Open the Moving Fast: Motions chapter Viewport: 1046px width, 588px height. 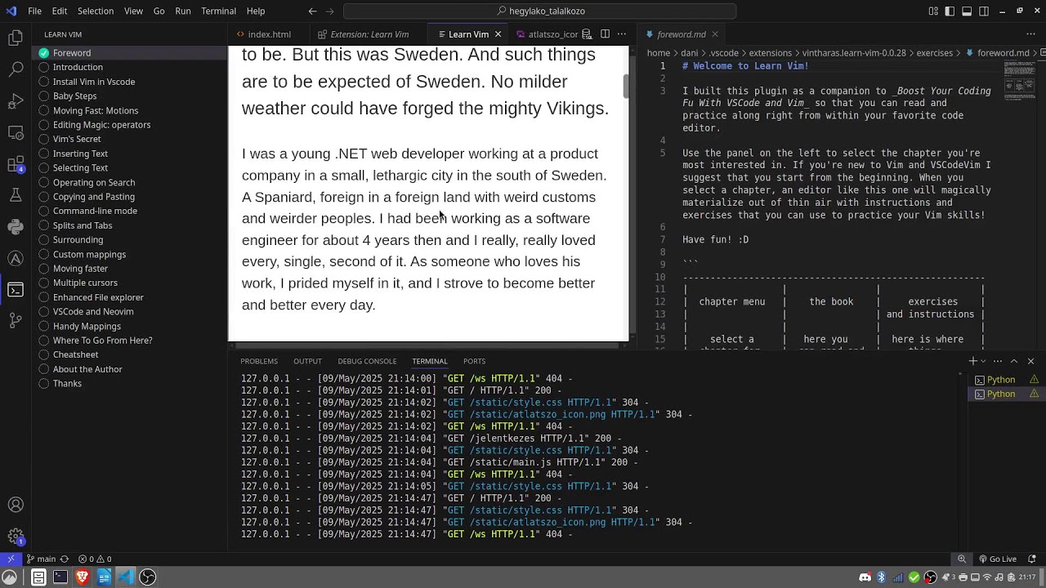click(x=96, y=110)
